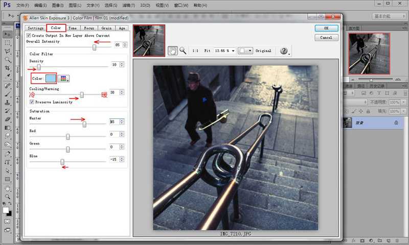The image size is (409, 245).
Task: Select the Crop tool in Photoshop toolbox
Action: pyautogui.click(x=8, y=67)
